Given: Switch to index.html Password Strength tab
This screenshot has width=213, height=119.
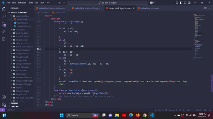Looking at the screenshot, I should tap(87, 8).
